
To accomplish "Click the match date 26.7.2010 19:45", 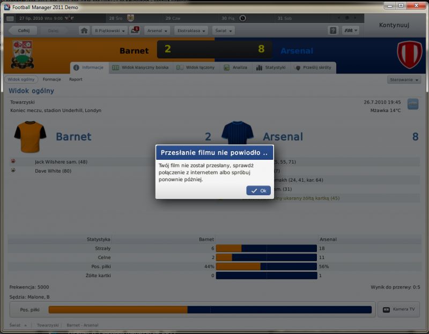I will pyautogui.click(x=382, y=102).
